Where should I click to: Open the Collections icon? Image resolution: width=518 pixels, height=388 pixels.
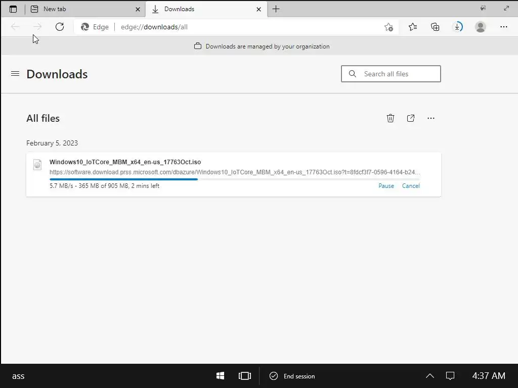435,27
